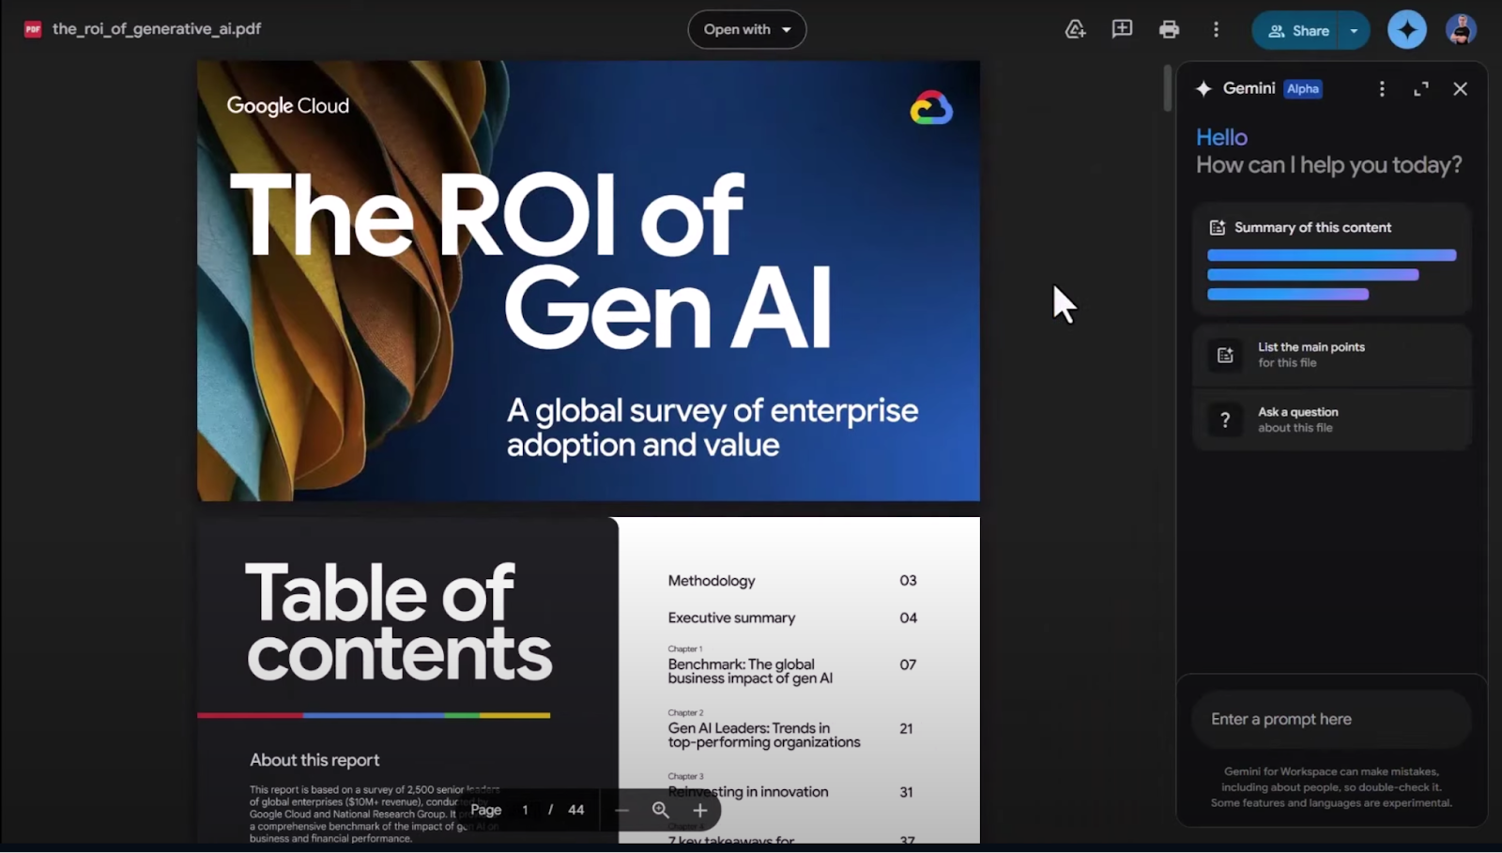Click the 'Executive summary' contents entry
This screenshot has height=853, width=1502.
tap(731, 617)
